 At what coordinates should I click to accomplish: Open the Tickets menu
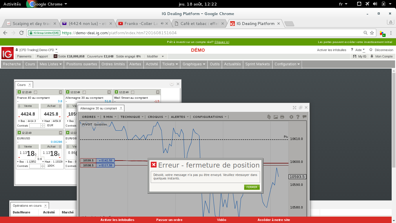point(170,64)
